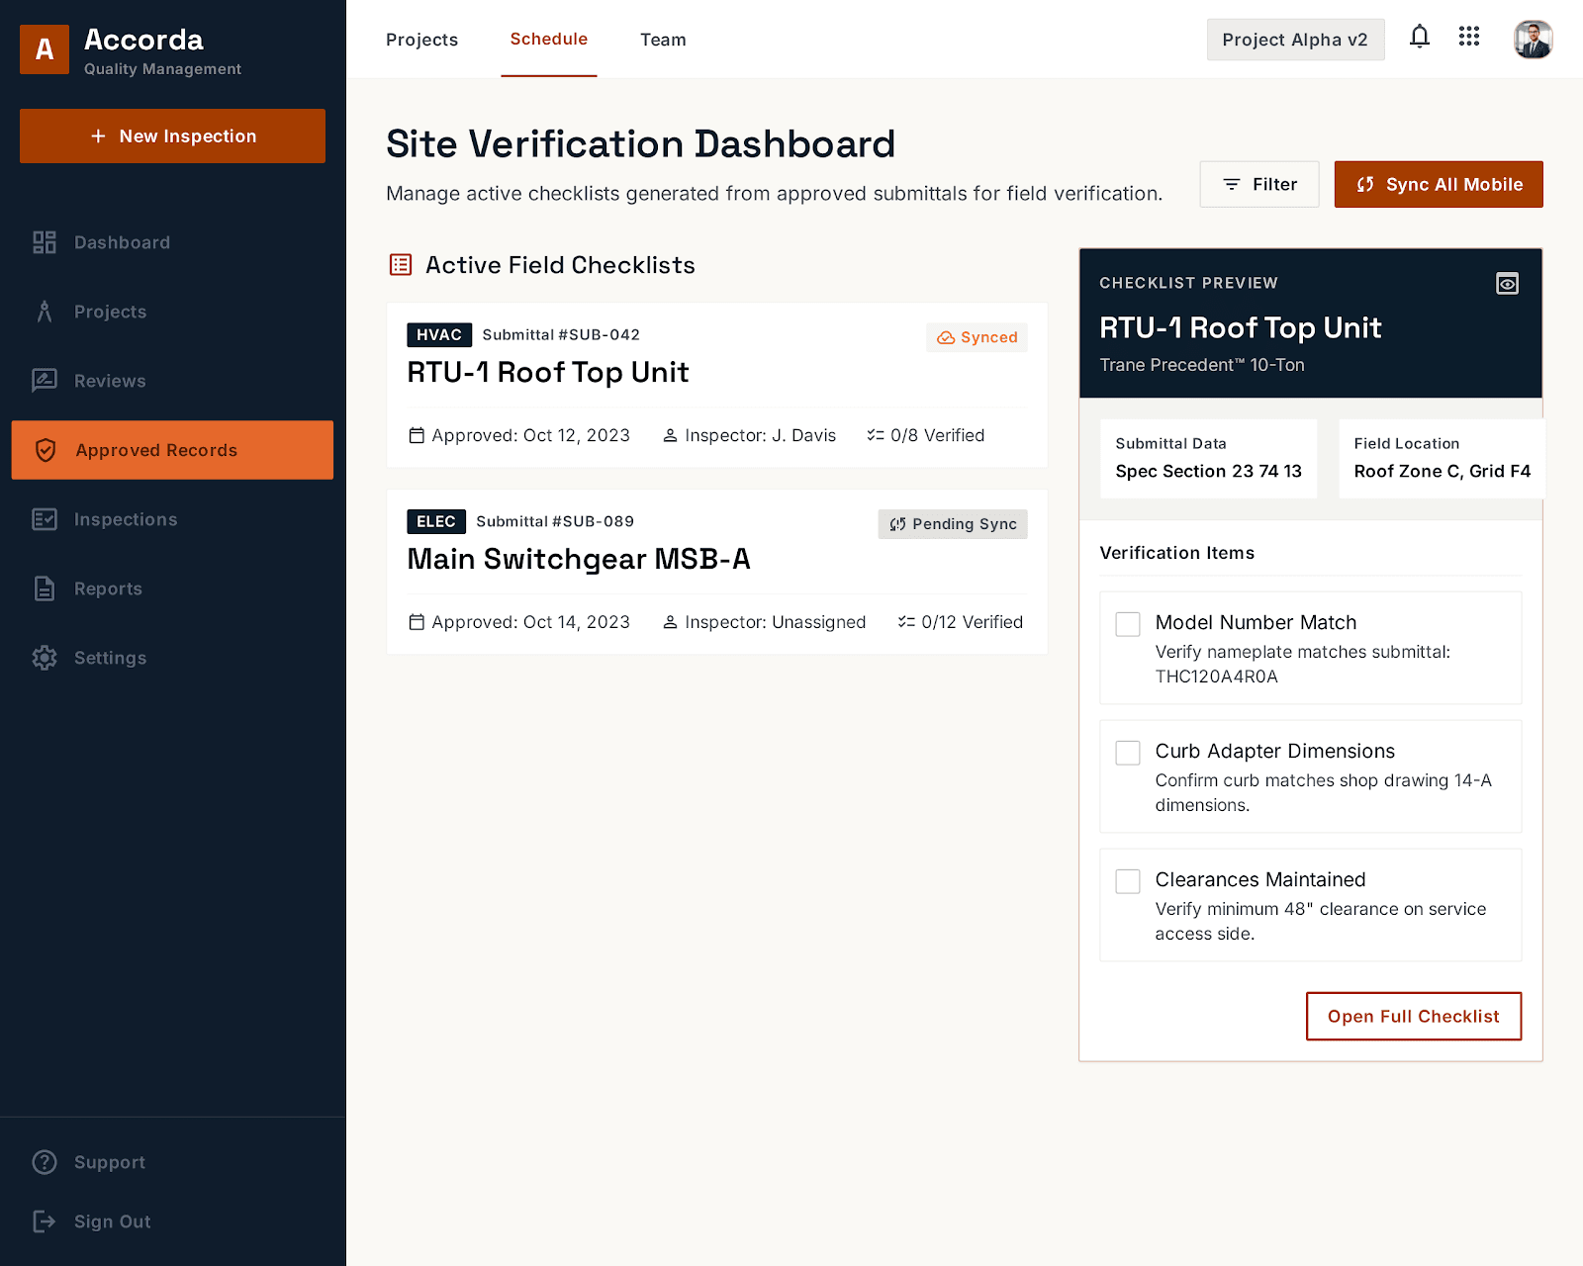The image size is (1583, 1266).
Task: Open the notifications bell
Action: [x=1420, y=38]
